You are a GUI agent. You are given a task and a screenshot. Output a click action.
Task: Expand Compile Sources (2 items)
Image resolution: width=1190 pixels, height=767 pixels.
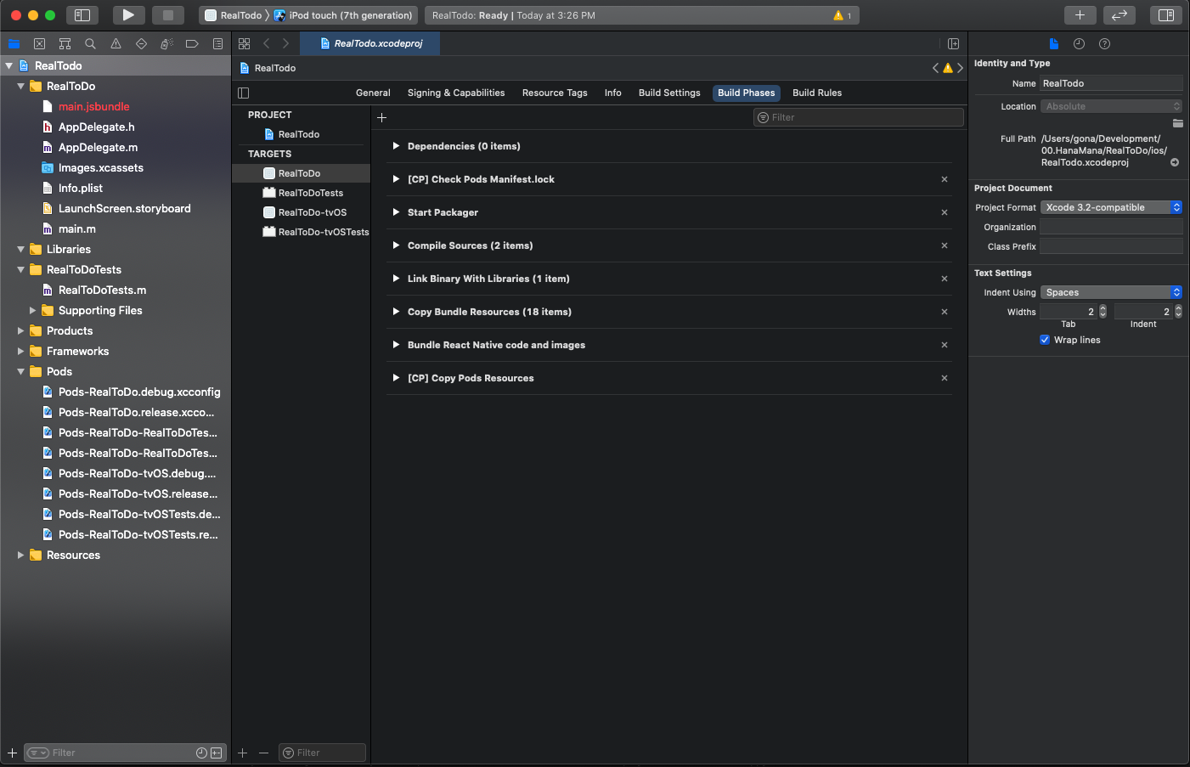(396, 245)
